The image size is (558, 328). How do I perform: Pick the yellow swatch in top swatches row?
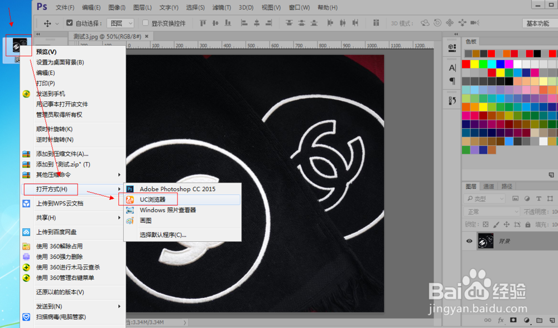point(474,64)
